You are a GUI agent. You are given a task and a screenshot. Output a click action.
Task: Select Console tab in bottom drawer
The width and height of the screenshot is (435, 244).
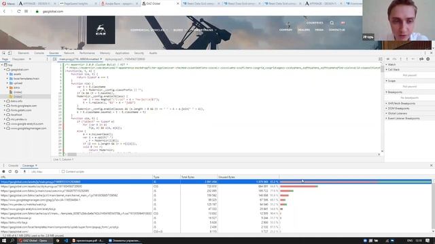pos(13,165)
